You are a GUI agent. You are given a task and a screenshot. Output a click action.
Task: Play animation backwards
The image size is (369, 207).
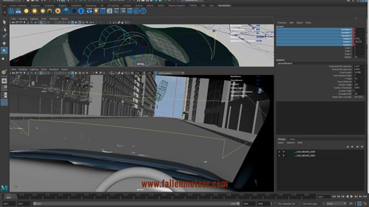tap(347, 197)
